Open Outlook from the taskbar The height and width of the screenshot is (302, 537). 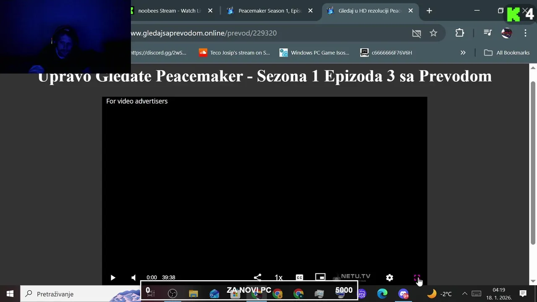pyautogui.click(x=214, y=294)
